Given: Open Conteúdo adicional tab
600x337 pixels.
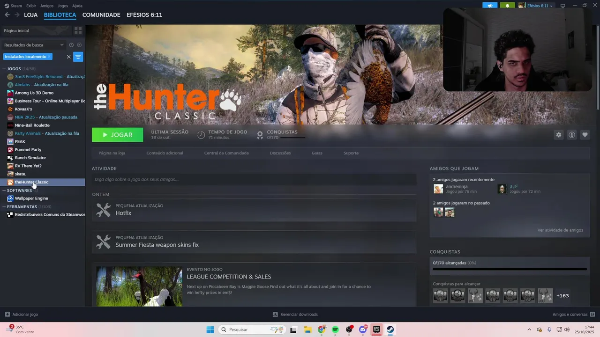Looking at the screenshot, I should (165, 153).
